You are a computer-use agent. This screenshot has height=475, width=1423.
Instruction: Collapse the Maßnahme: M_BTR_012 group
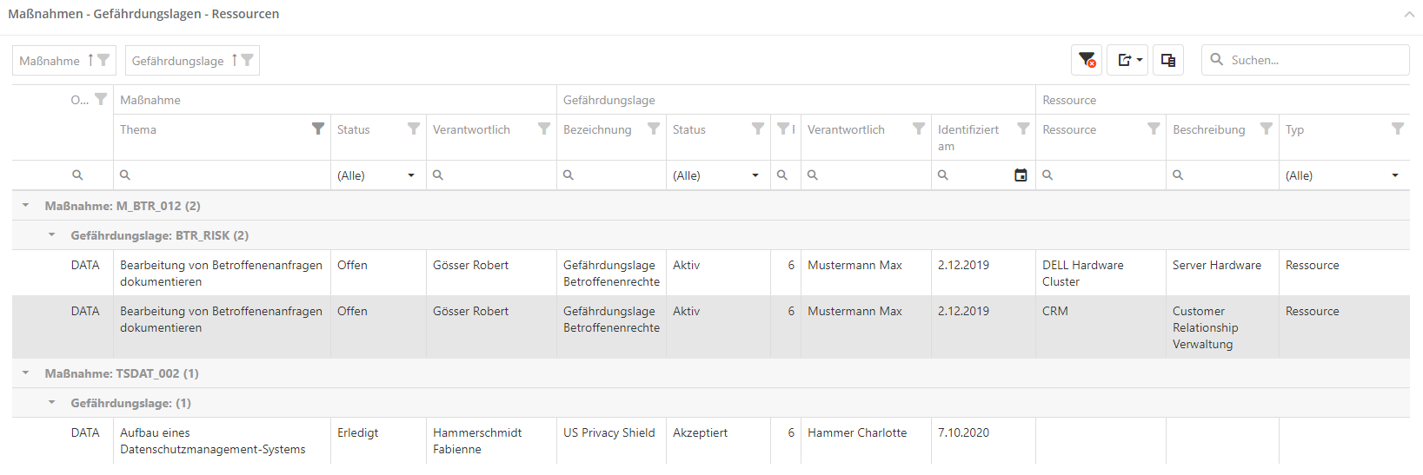pyautogui.click(x=26, y=206)
